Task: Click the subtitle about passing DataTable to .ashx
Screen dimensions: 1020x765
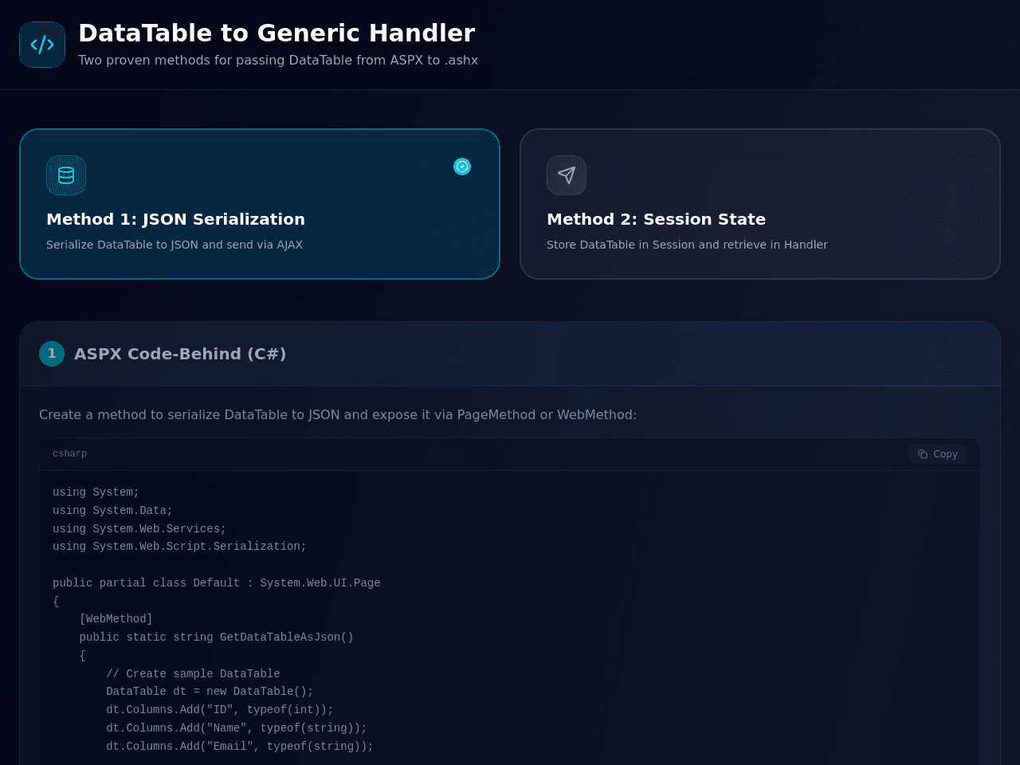Action: [278, 60]
